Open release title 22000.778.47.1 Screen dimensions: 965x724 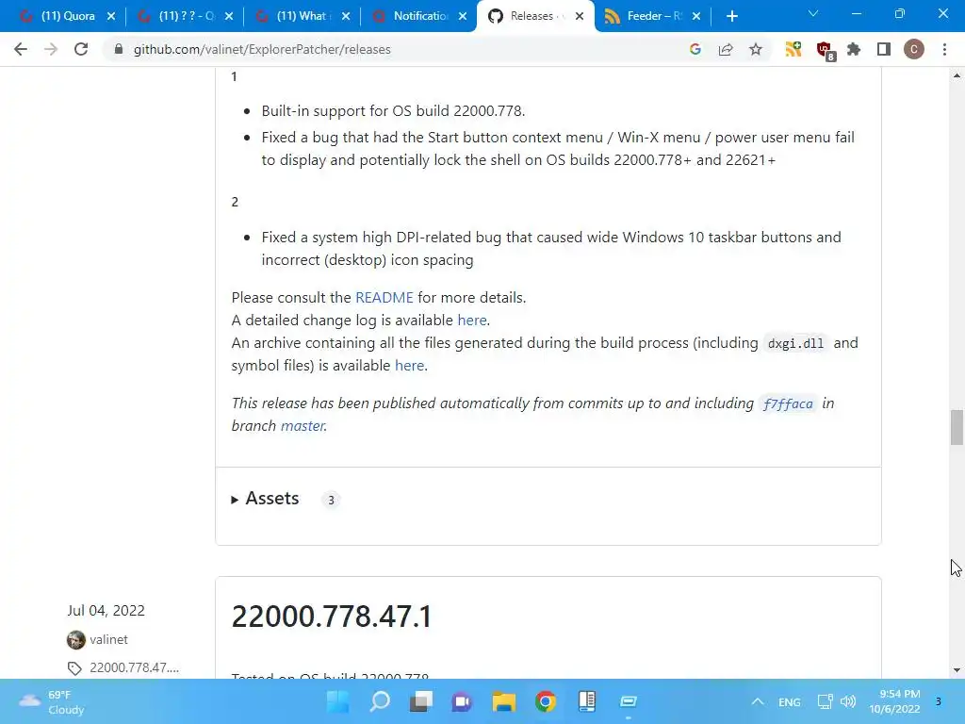[331, 617]
